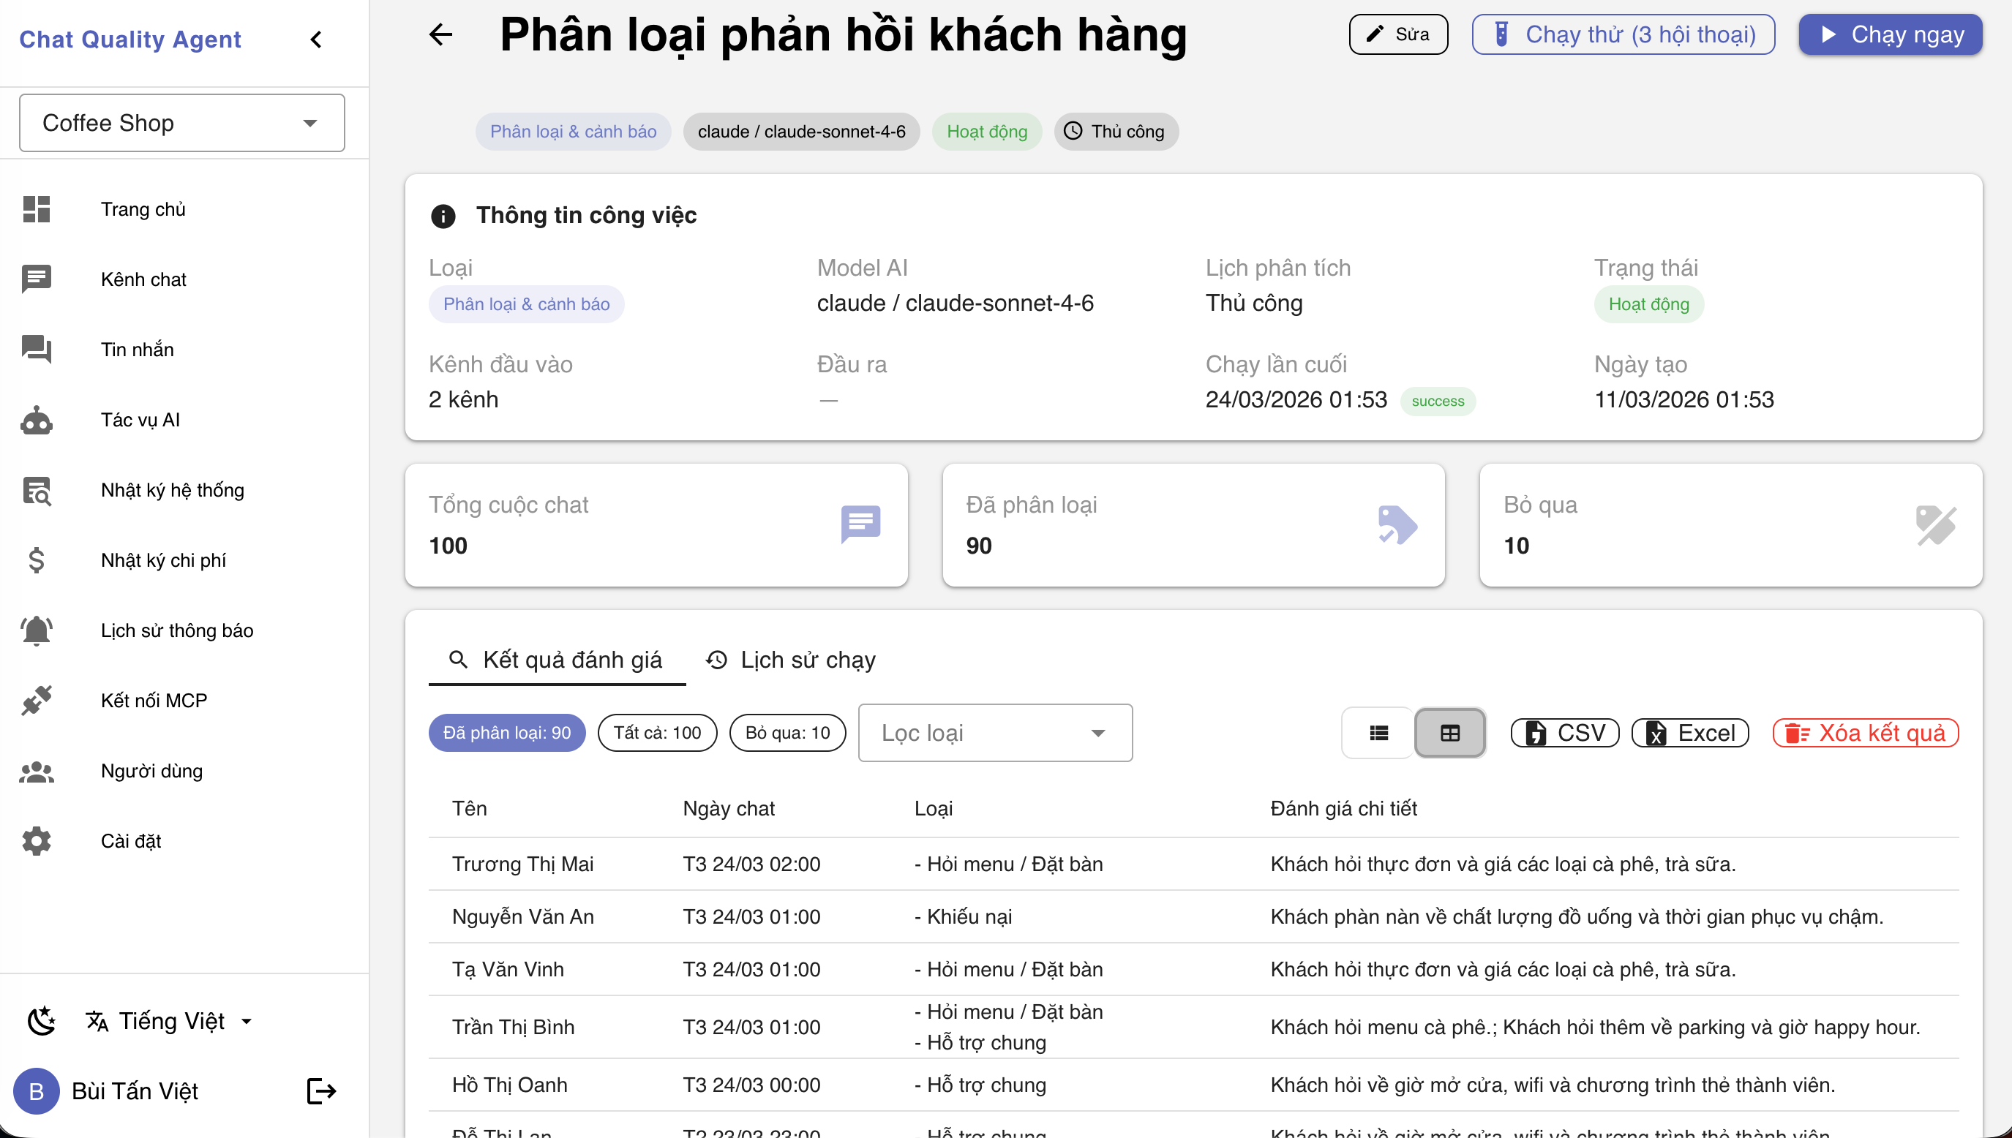The width and height of the screenshot is (2012, 1138).
Task: Open Nhật ký hệ thống logs
Action: [172, 489]
